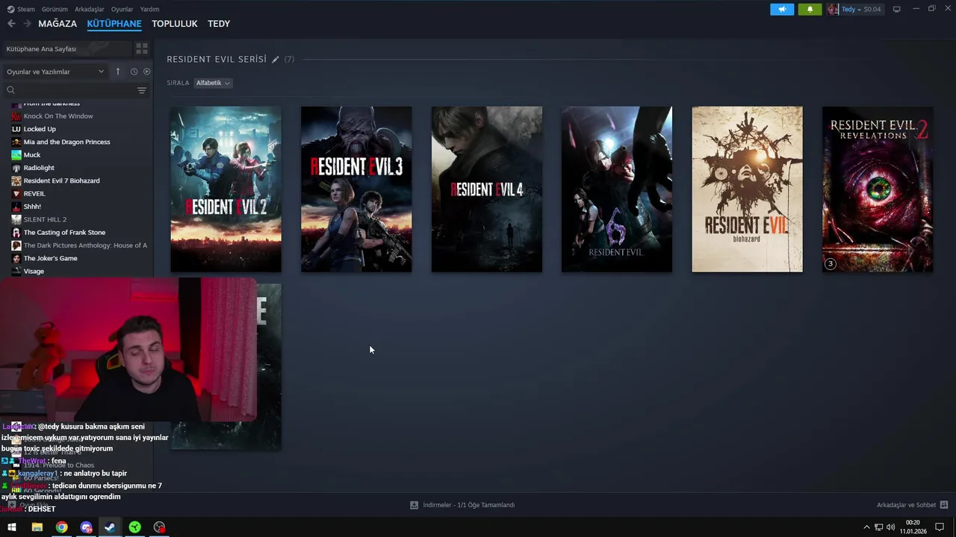Select Resident Evil 7 Biohazard list entry
This screenshot has height=537, width=956.
coord(61,180)
